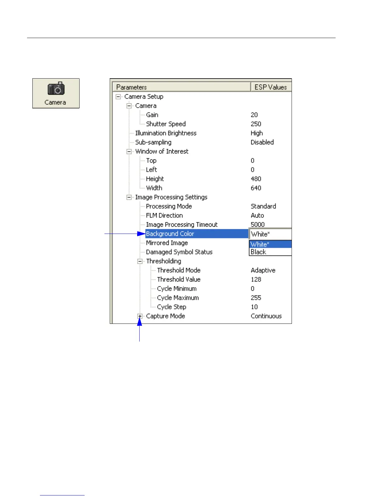
Task: Select the Cycle Step parameter
Action: coord(171,307)
